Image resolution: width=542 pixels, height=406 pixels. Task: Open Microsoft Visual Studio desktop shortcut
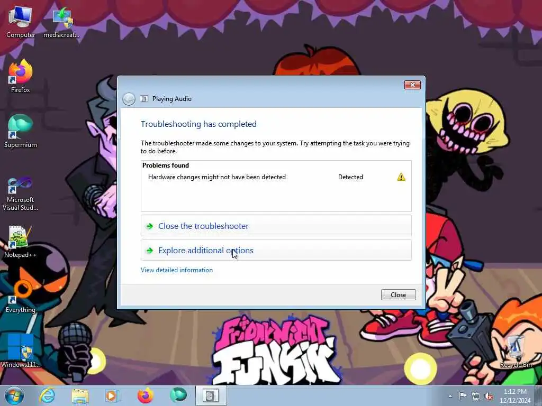[x=20, y=193]
